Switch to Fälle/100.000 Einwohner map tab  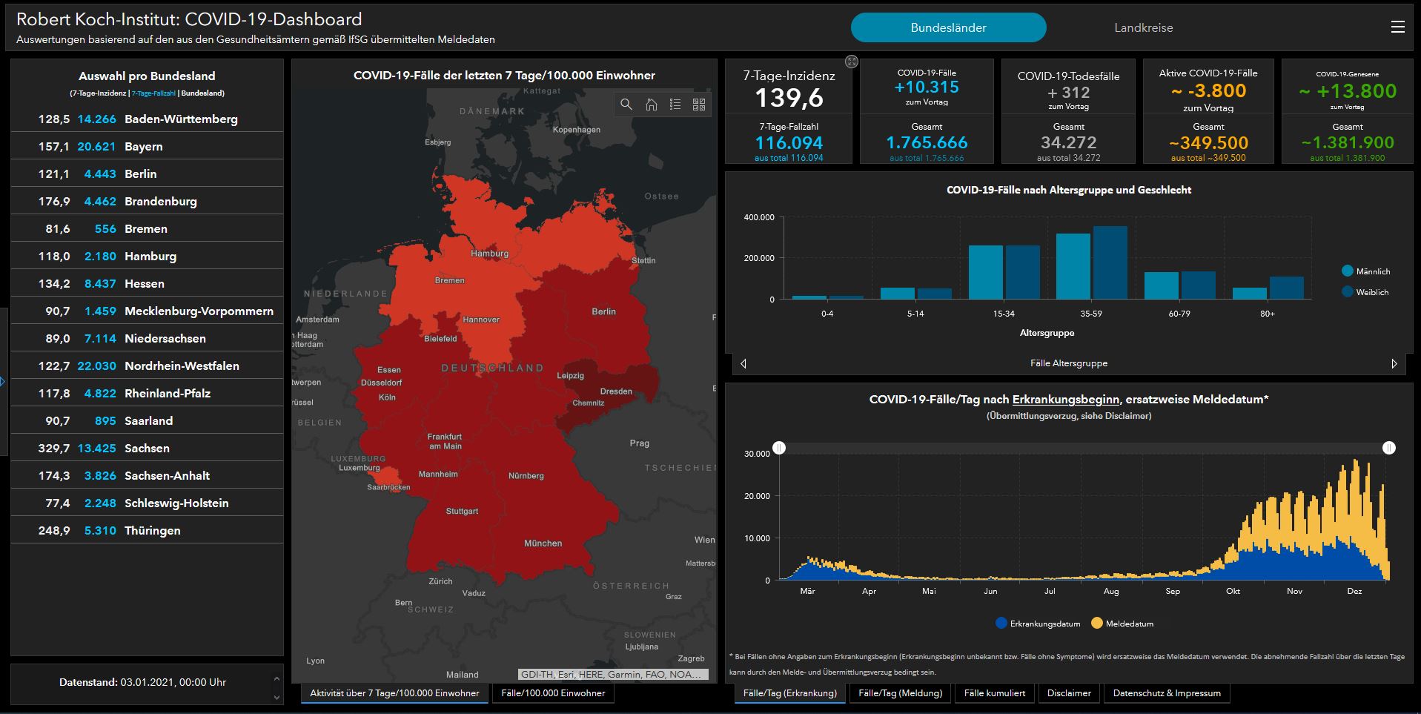tap(553, 693)
